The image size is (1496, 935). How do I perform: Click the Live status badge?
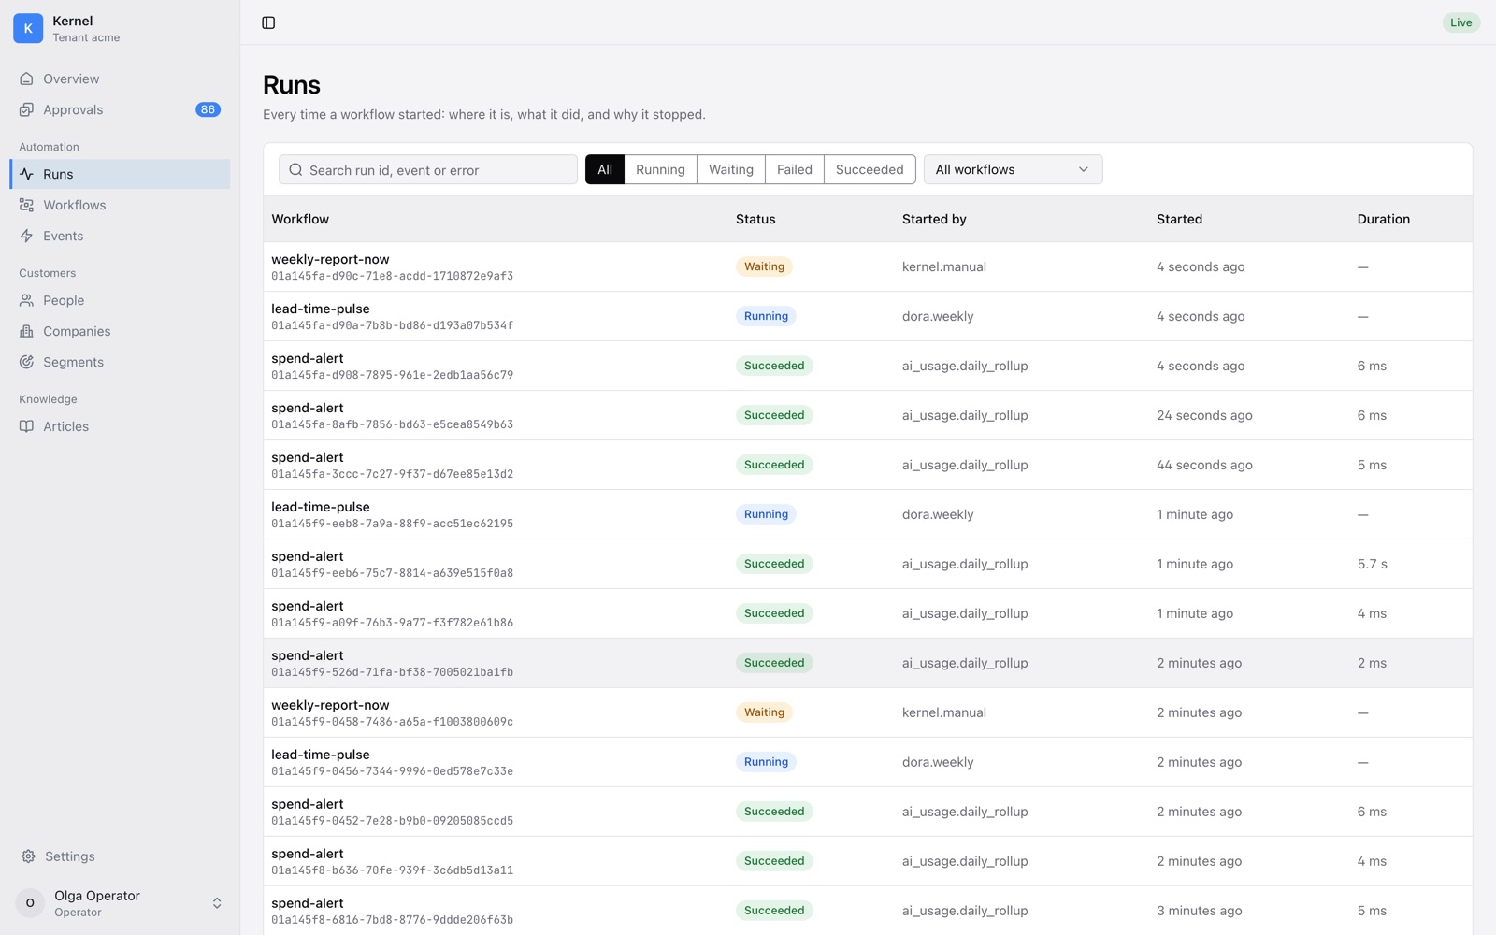click(x=1460, y=22)
